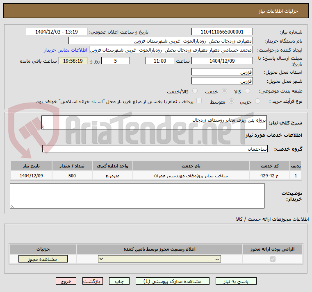The width and height of the screenshot is (312, 292).
Task: Click the service code ج-42-429 cell
Action: point(269,176)
